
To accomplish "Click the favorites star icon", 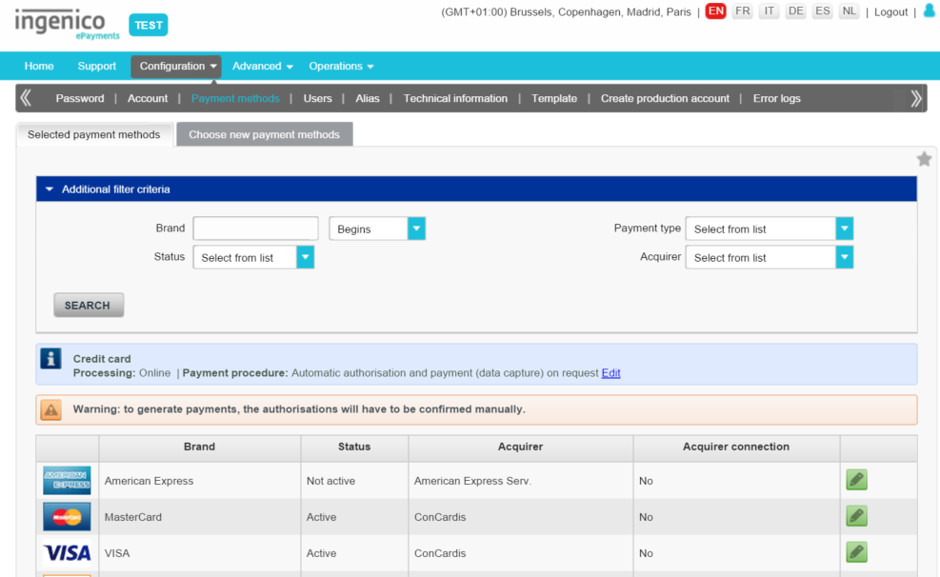I will pos(924,159).
